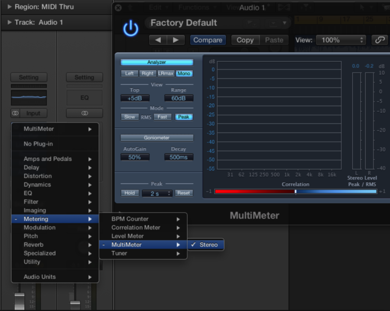Open the Specialized submenu
The width and height of the screenshot is (390, 311).
pyautogui.click(x=55, y=253)
